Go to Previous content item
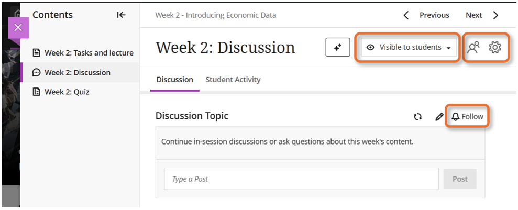 click(x=426, y=15)
